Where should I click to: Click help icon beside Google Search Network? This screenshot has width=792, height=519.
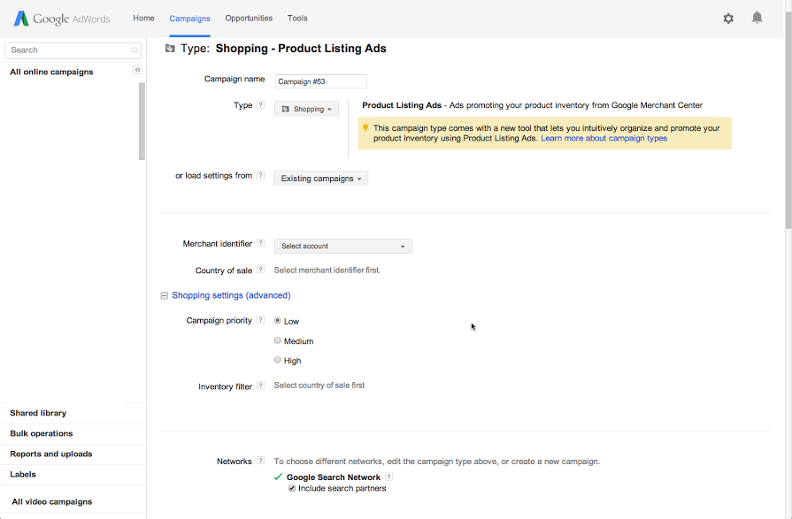click(x=388, y=477)
